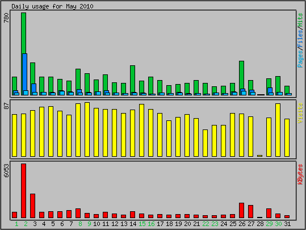Click the tiny yellow visits bar for day 28
Screen dimensions: 306x230
pyautogui.click(x=259, y=156)
